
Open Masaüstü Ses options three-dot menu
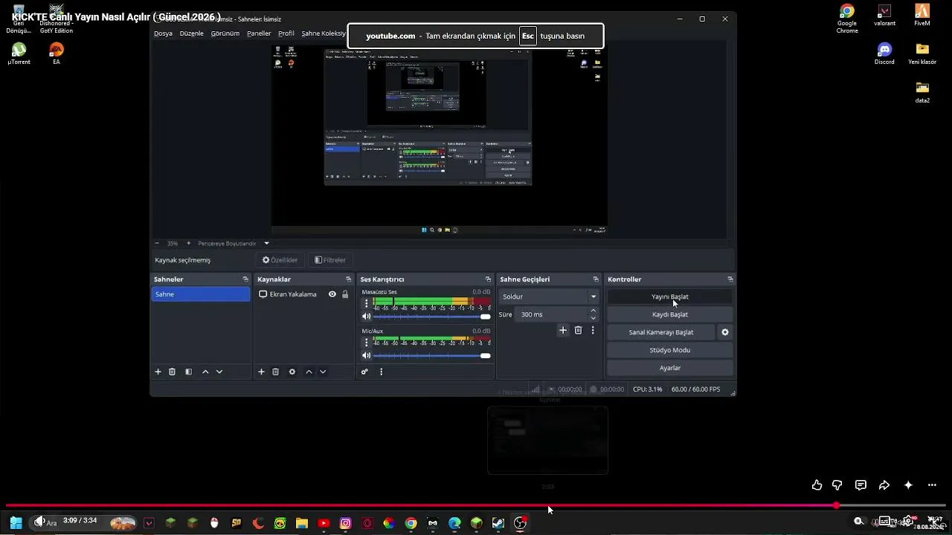point(366,303)
